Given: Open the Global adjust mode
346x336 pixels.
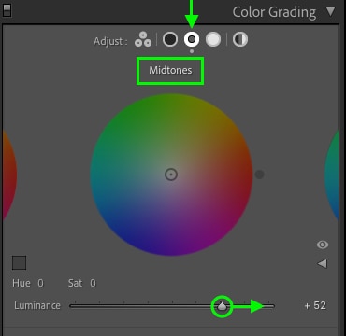Looking at the screenshot, I should tap(240, 39).
